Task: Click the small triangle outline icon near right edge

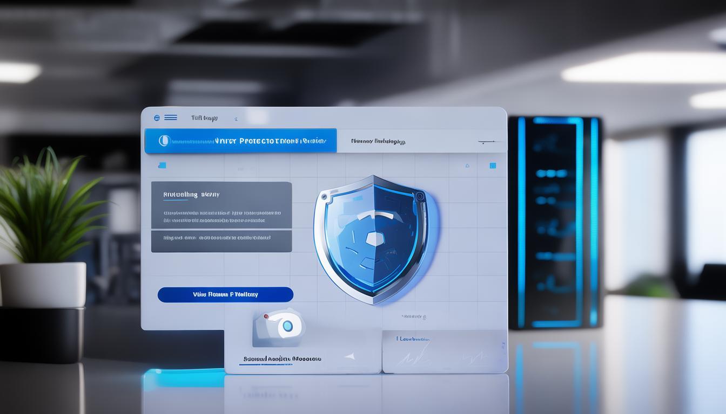Action: [x=468, y=165]
